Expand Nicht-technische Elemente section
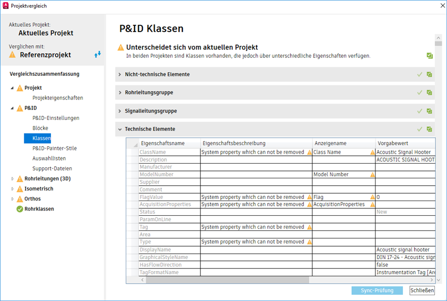The image size is (447, 301). click(120, 75)
